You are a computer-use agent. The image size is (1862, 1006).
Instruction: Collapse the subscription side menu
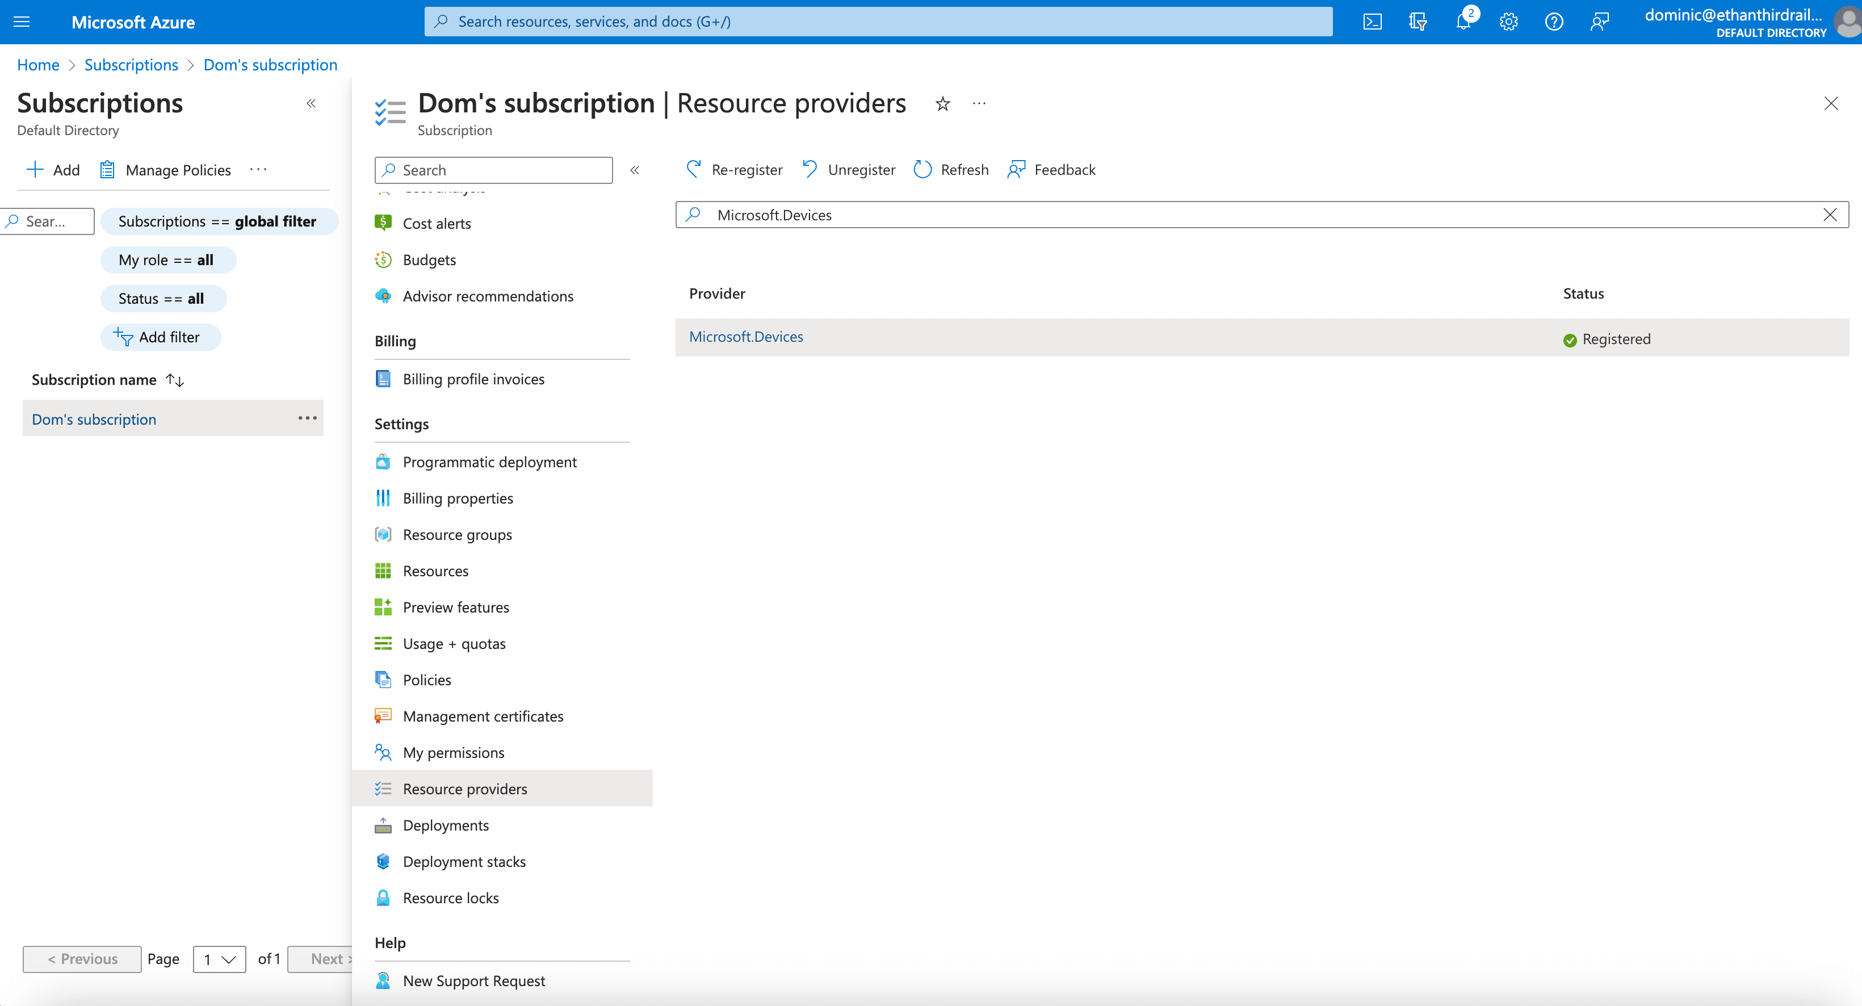pyautogui.click(x=635, y=170)
